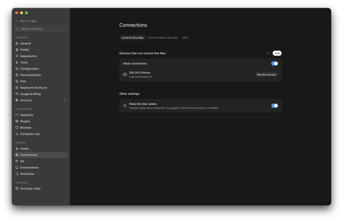343x221 pixels.
Task: Select the Control this Mac tab
Action: point(133,38)
